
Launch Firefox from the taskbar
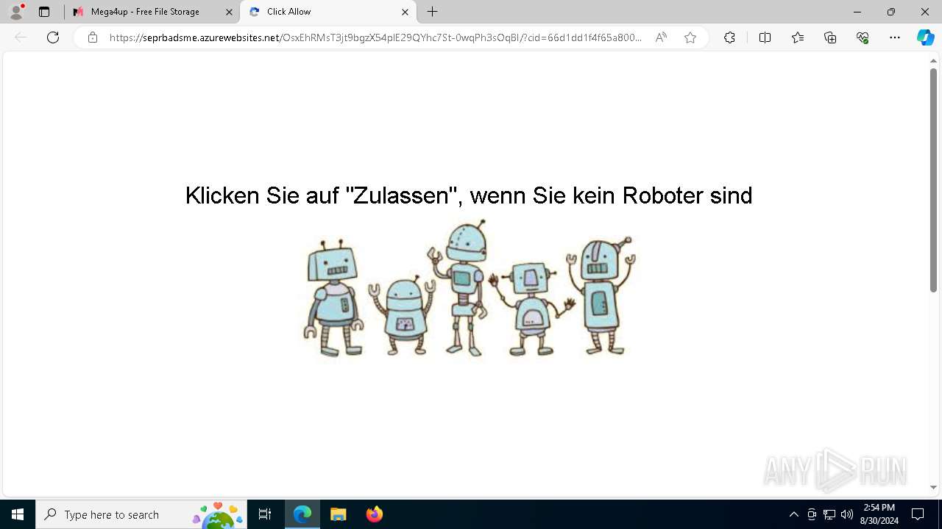point(374,514)
